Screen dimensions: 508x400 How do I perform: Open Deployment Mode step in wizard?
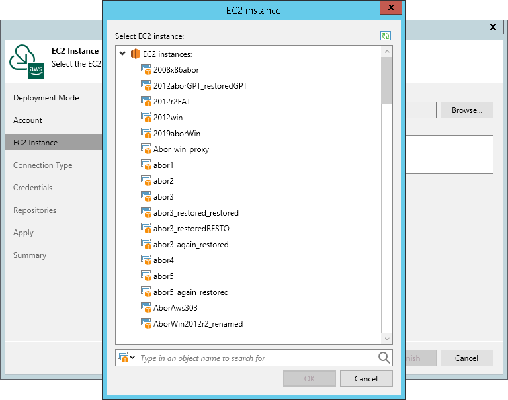46,97
